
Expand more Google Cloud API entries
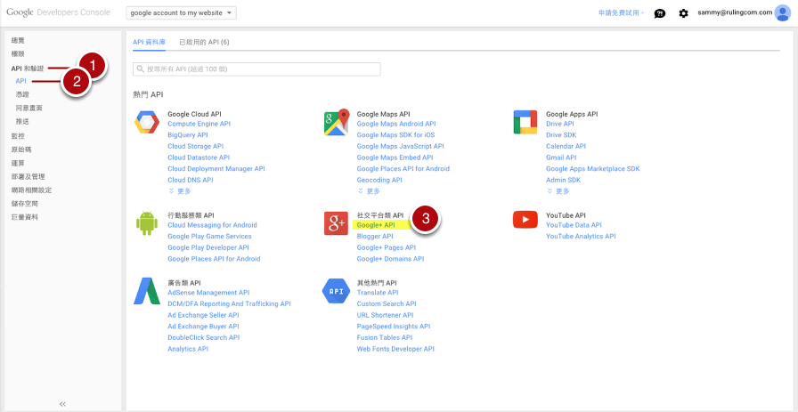click(x=180, y=191)
